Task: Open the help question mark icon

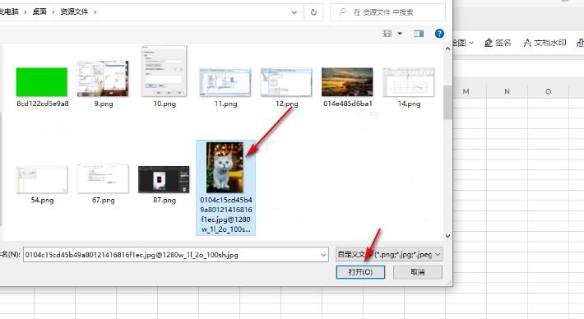Action: [439, 34]
